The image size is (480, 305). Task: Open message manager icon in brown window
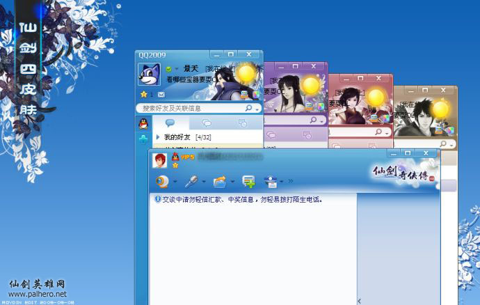coord(439,130)
